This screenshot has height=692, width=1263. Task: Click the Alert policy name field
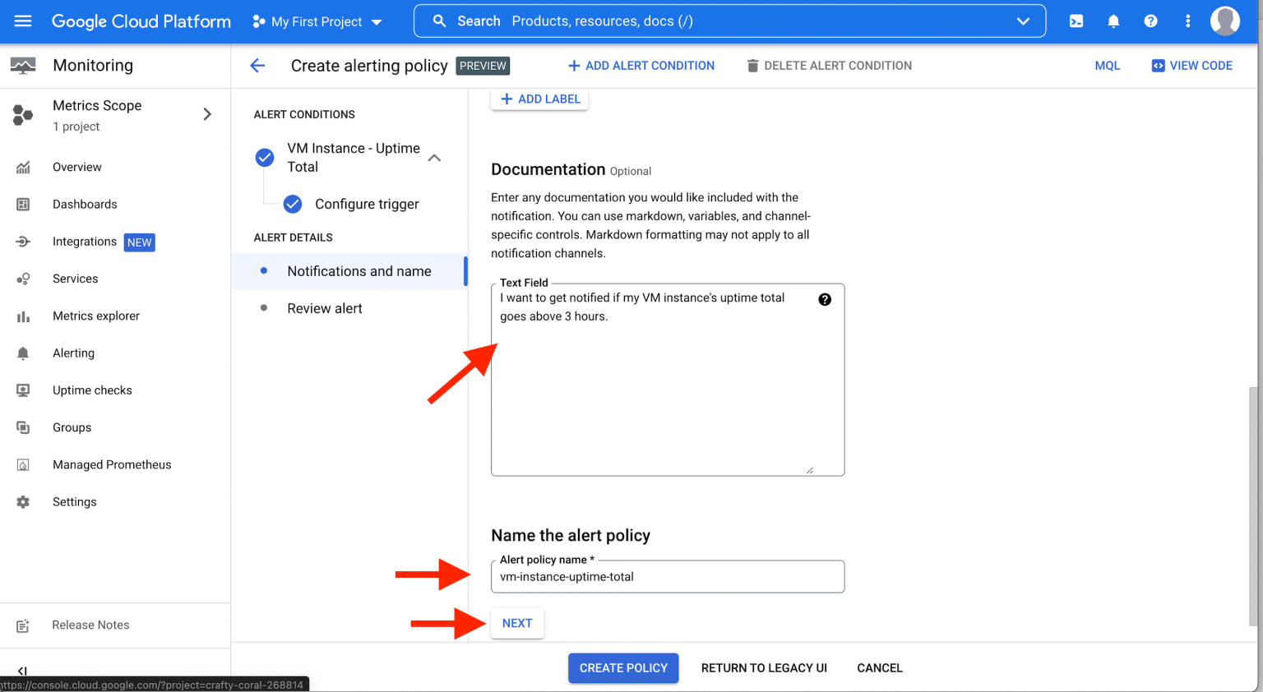pyautogui.click(x=668, y=577)
